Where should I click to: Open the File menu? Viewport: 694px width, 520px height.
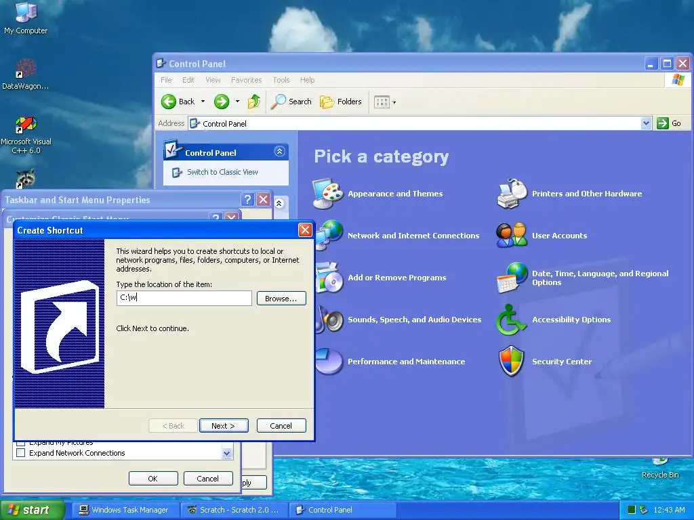tap(166, 80)
